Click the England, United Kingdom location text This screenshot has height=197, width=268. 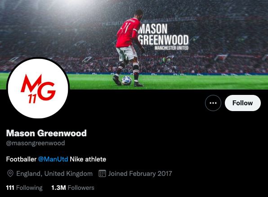(54, 174)
